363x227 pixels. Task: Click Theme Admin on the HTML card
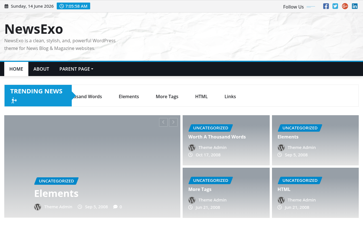pyautogui.click(x=302, y=200)
